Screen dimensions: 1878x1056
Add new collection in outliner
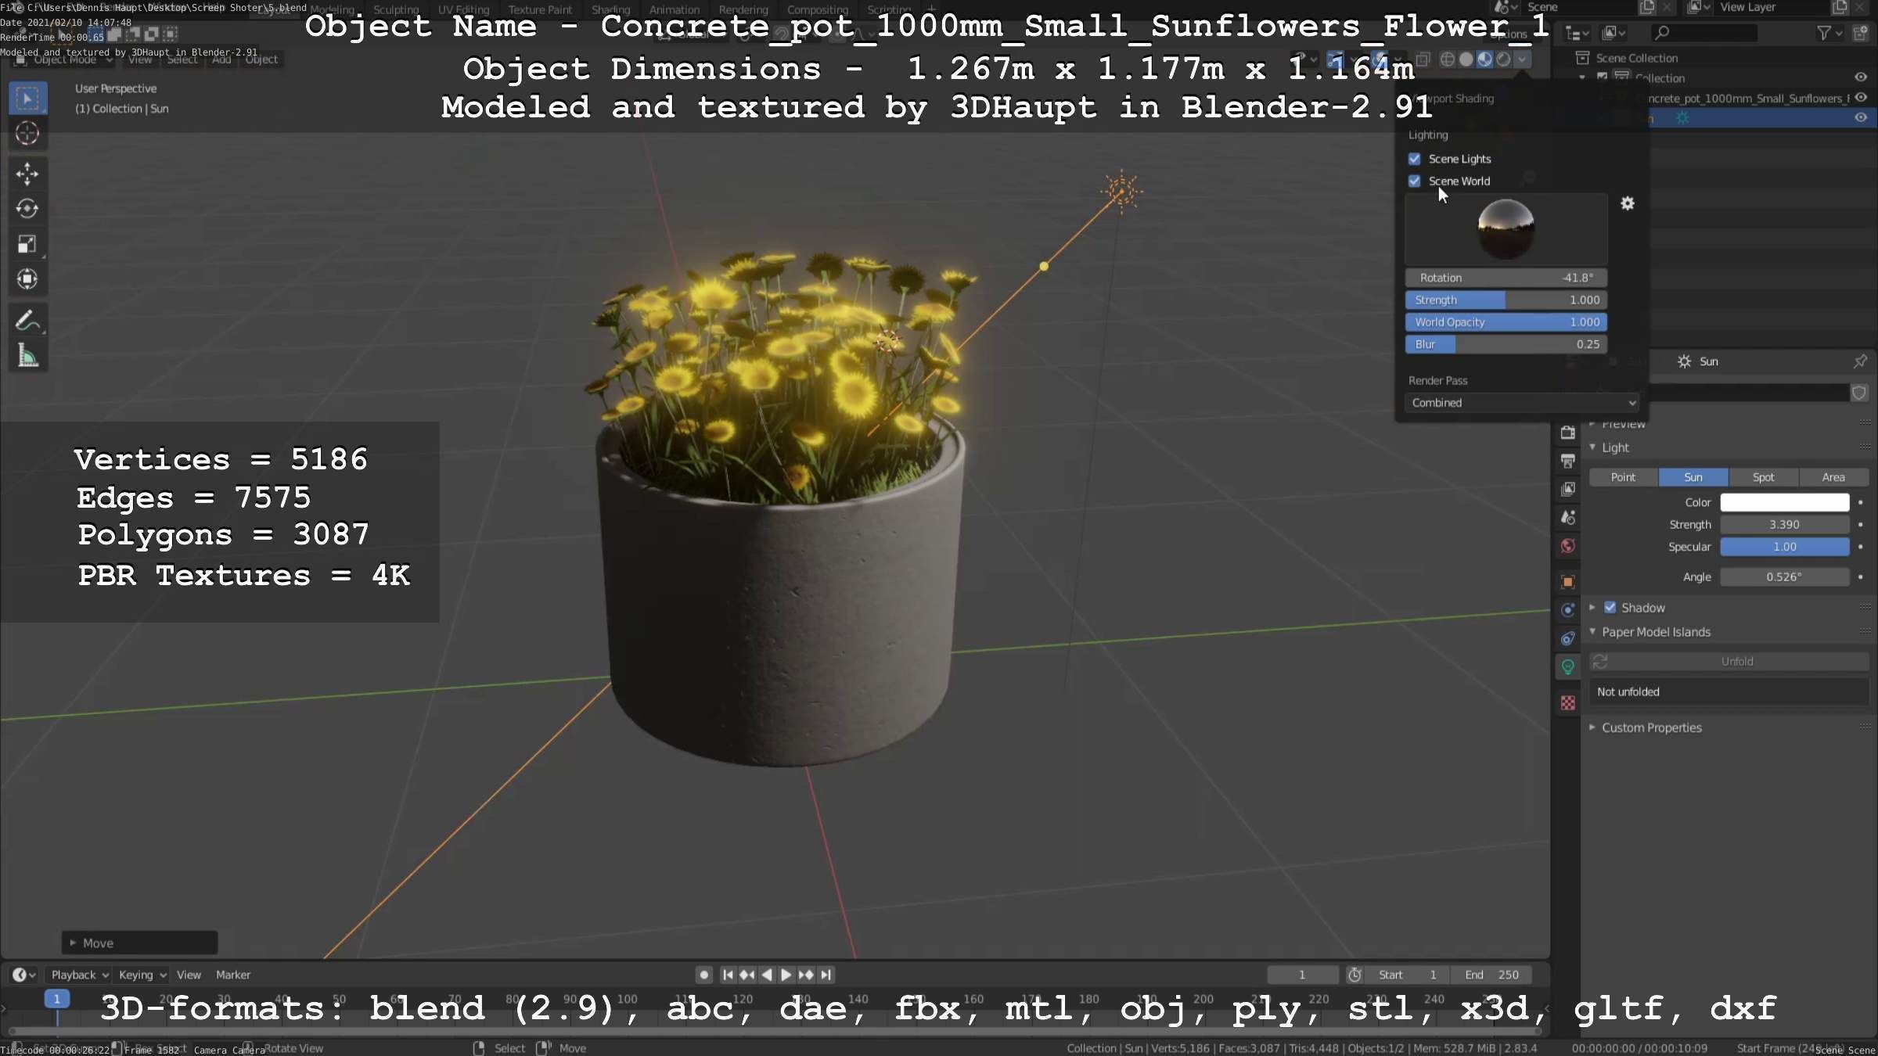click(x=1861, y=33)
